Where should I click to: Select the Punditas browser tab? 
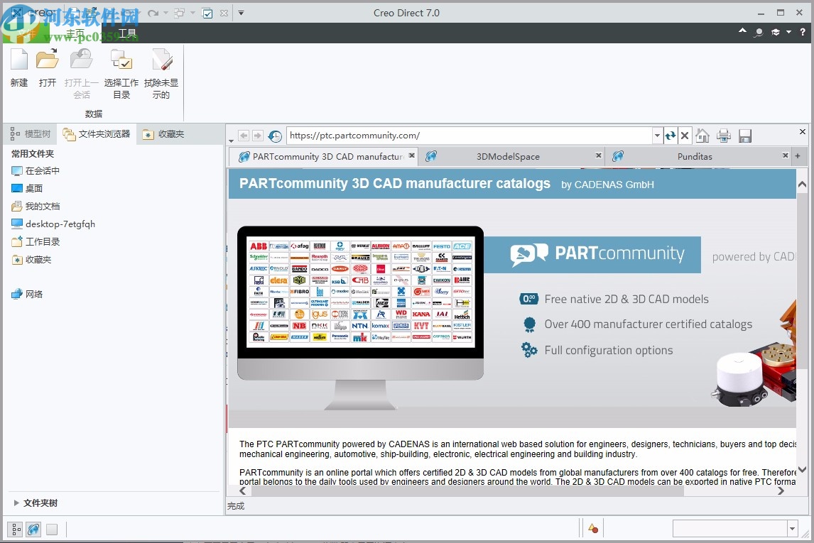pyautogui.click(x=695, y=157)
